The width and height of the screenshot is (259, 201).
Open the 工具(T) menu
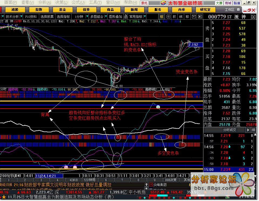(x=95, y=2)
